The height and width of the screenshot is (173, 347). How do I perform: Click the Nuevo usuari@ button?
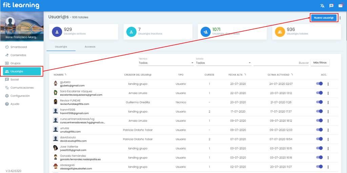(324, 18)
